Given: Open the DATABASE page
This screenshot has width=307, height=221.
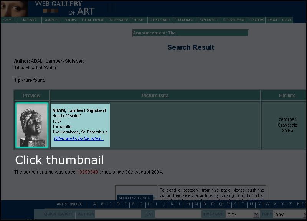Looking at the screenshot, I should (185, 20).
